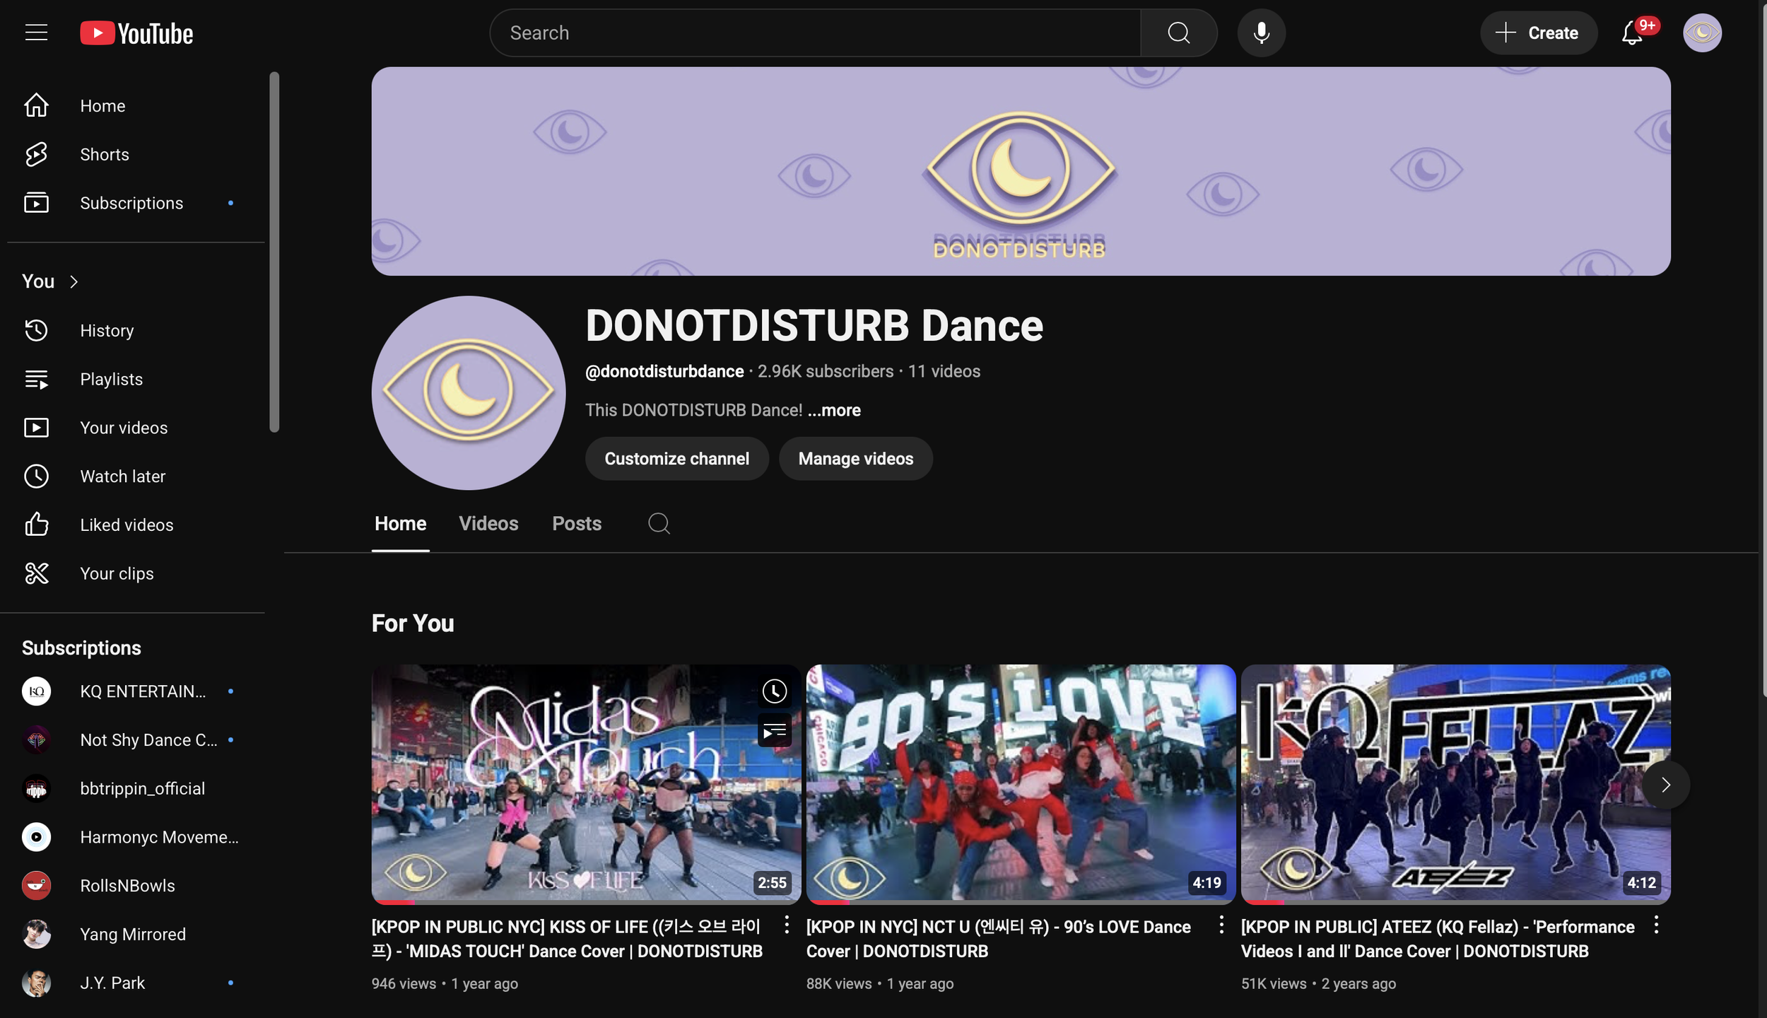Screen dimensions: 1767x1018
Task: Click the channel profile picture
Action: pos(469,393)
